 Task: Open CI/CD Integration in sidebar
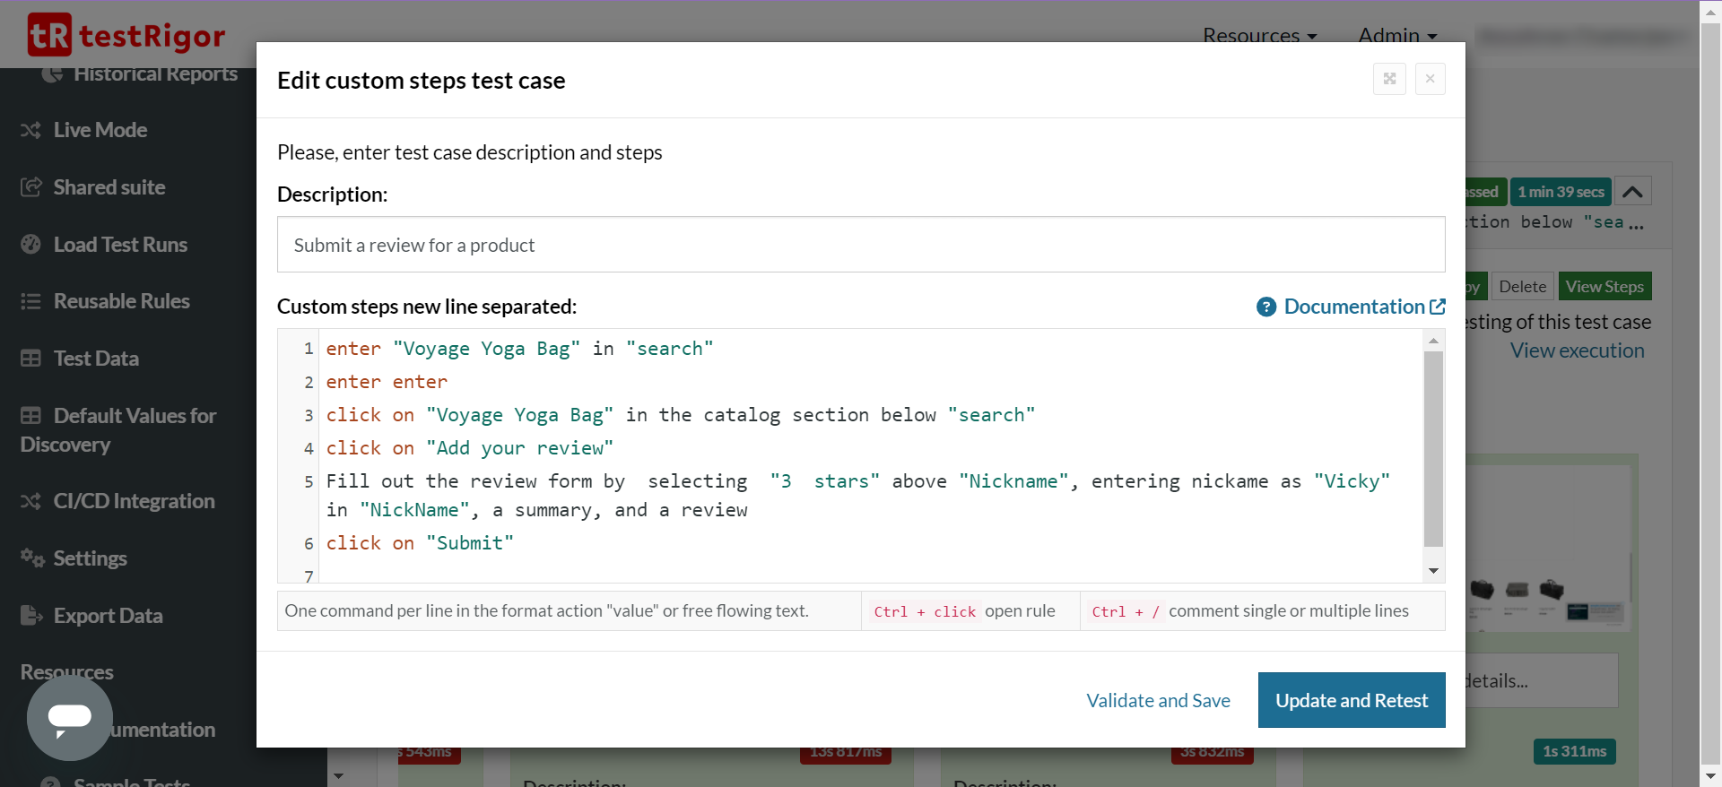[133, 501]
